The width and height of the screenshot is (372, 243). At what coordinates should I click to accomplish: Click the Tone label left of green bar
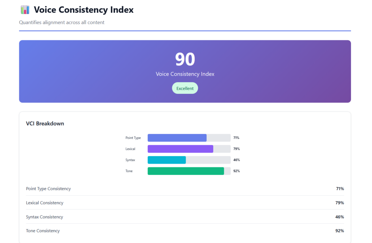tap(129, 171)
